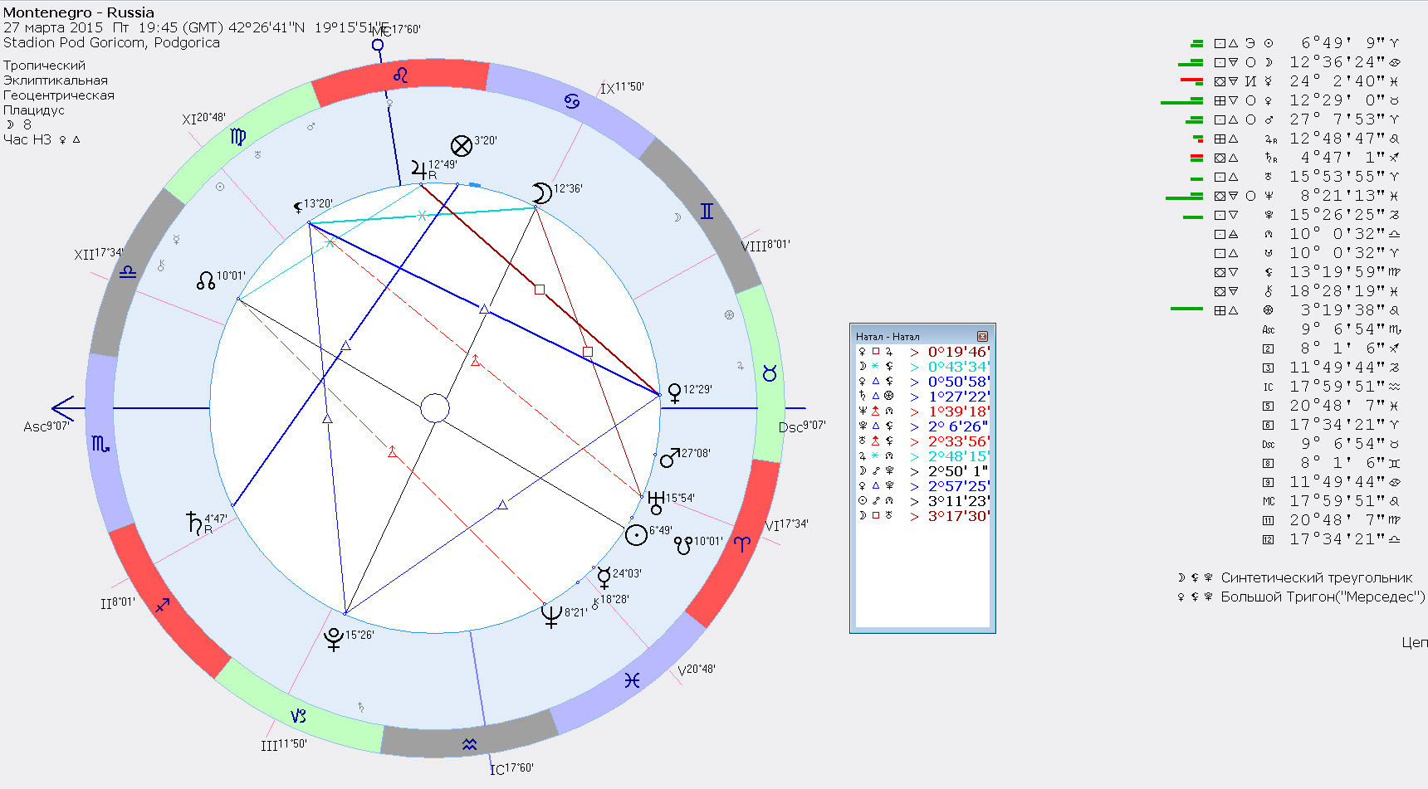Click the Sun glyph at 6°49'
Viewport: 1428px width, 789px height.
point(636,535)
